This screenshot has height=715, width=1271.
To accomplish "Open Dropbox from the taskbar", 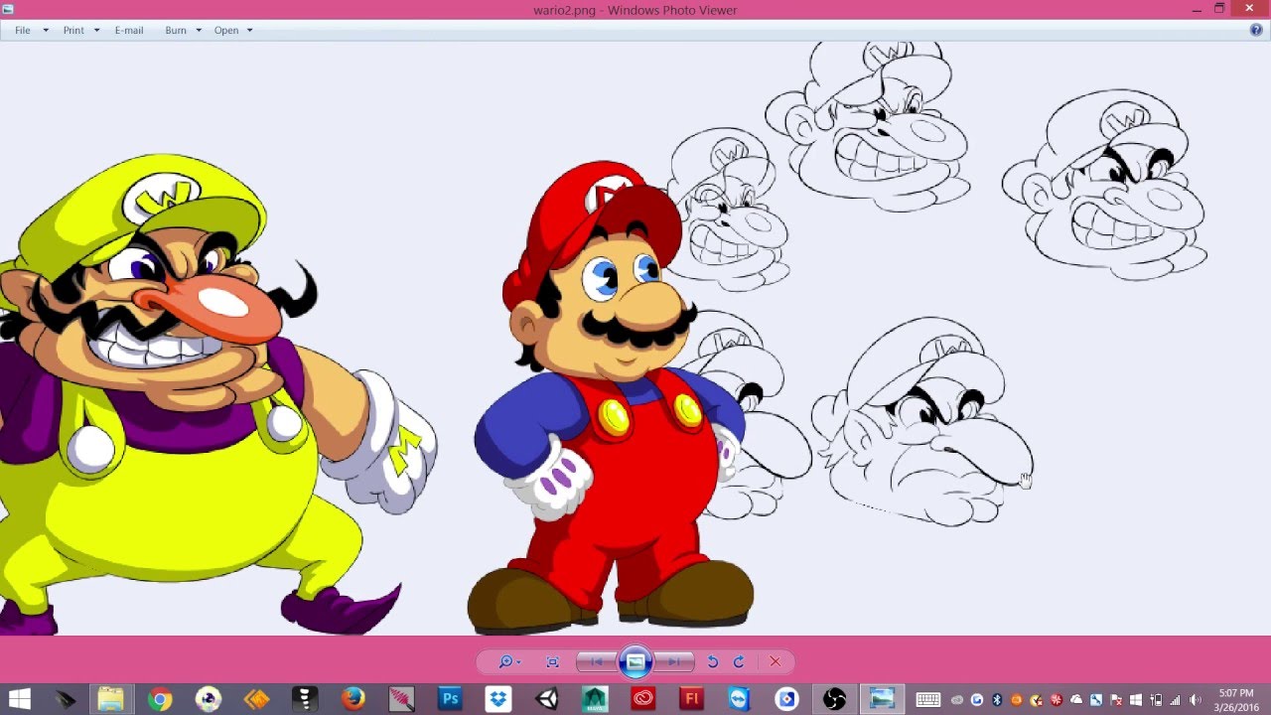I will point(498,699).
